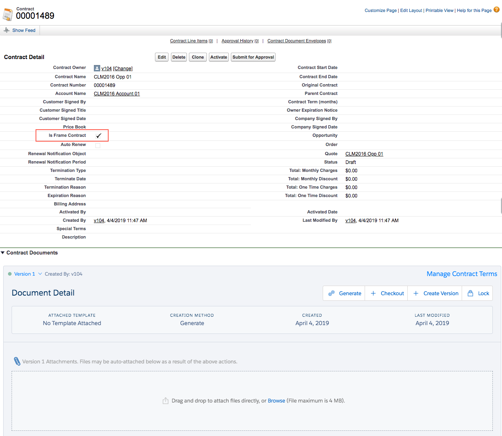
Task: Click the Contract Name value CLM2016 Opp 01
Action: click(113, 77)
